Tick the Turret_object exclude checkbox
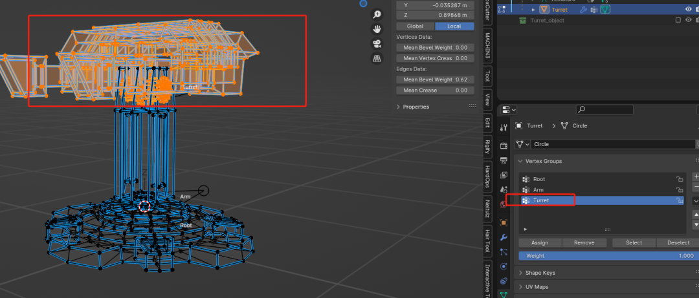The height and width of the screenshot is (298, 699). [x=678, y=20]
